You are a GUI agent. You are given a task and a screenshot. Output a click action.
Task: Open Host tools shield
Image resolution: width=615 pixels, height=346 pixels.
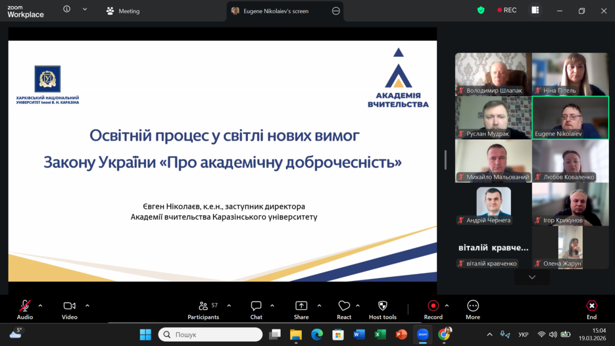pyautogui.click(x=382, y=310)
